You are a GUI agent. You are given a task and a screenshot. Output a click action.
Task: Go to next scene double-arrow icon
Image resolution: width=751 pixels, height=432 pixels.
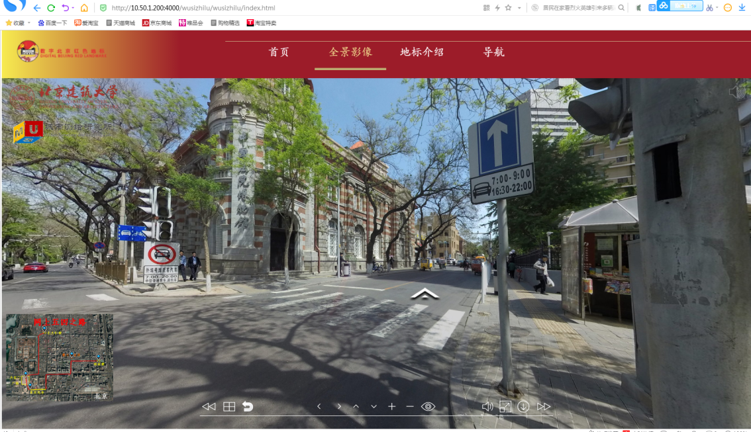[544, 406]
